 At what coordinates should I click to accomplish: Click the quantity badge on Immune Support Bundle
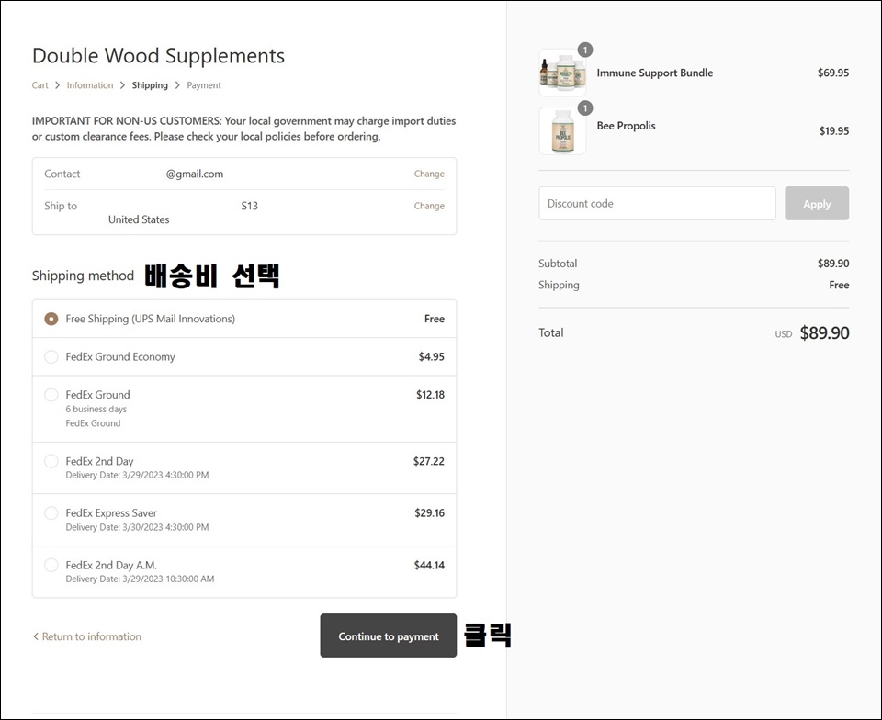click(x=585, y=50)
